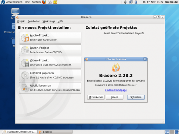This screenshot has width=179, height=134.
Task: Start a new Video-Projekt
Action: click(x=50, y=63)
